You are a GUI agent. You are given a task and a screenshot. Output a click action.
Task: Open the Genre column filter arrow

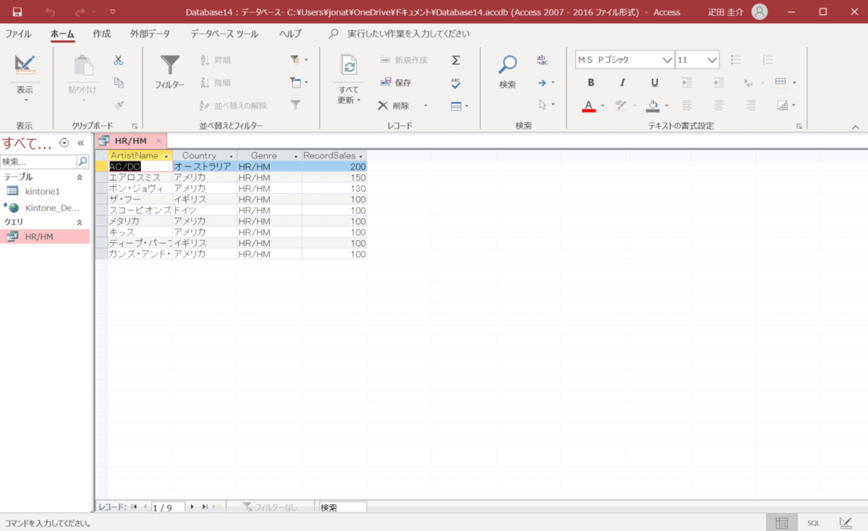[x=297, y=156]
